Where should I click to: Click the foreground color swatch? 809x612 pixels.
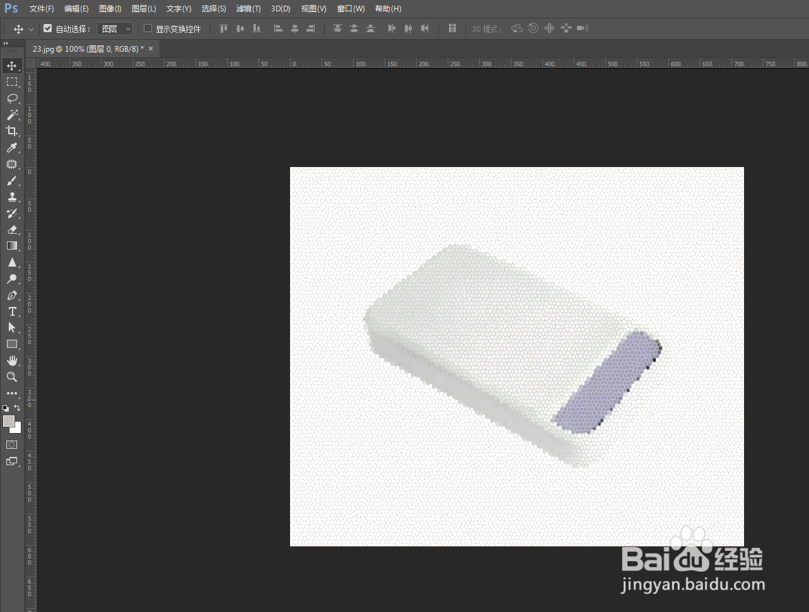8,421
